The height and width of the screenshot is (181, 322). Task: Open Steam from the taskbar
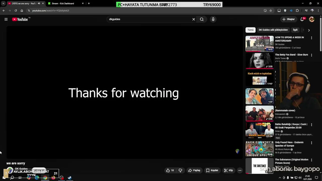tap(70, 178)
